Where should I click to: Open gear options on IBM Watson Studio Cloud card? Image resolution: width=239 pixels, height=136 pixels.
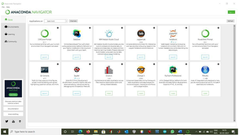122,28
